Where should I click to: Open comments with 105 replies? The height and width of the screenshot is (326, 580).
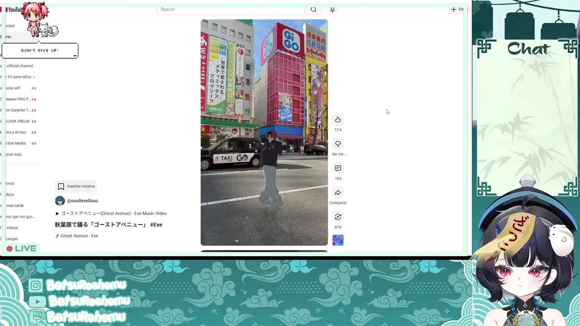pyautogui.click(x=338, y=168)
